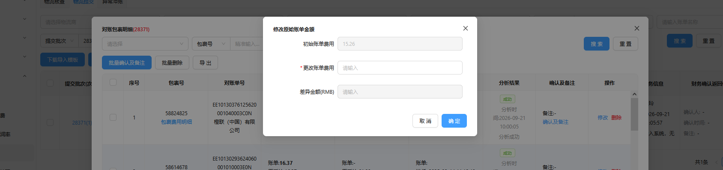The width and height of the screenshot is (723, 170).
Task: Click package number 58824825 in the first row
Action: coord(176,113)
